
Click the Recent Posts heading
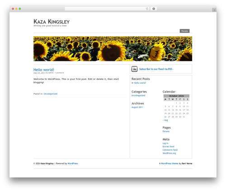pyautogui.click(x=141, y=79)
